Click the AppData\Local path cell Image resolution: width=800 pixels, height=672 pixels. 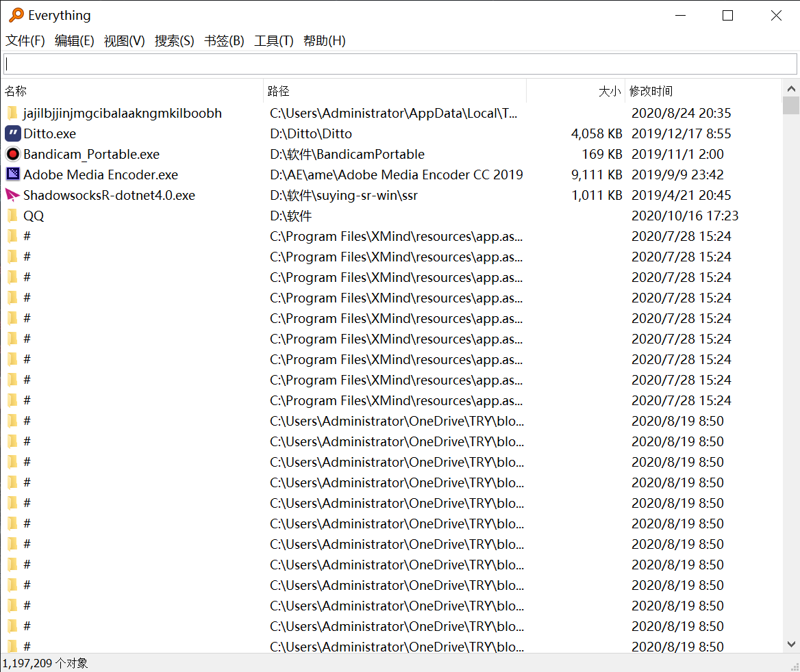click(x=393, y=113)
